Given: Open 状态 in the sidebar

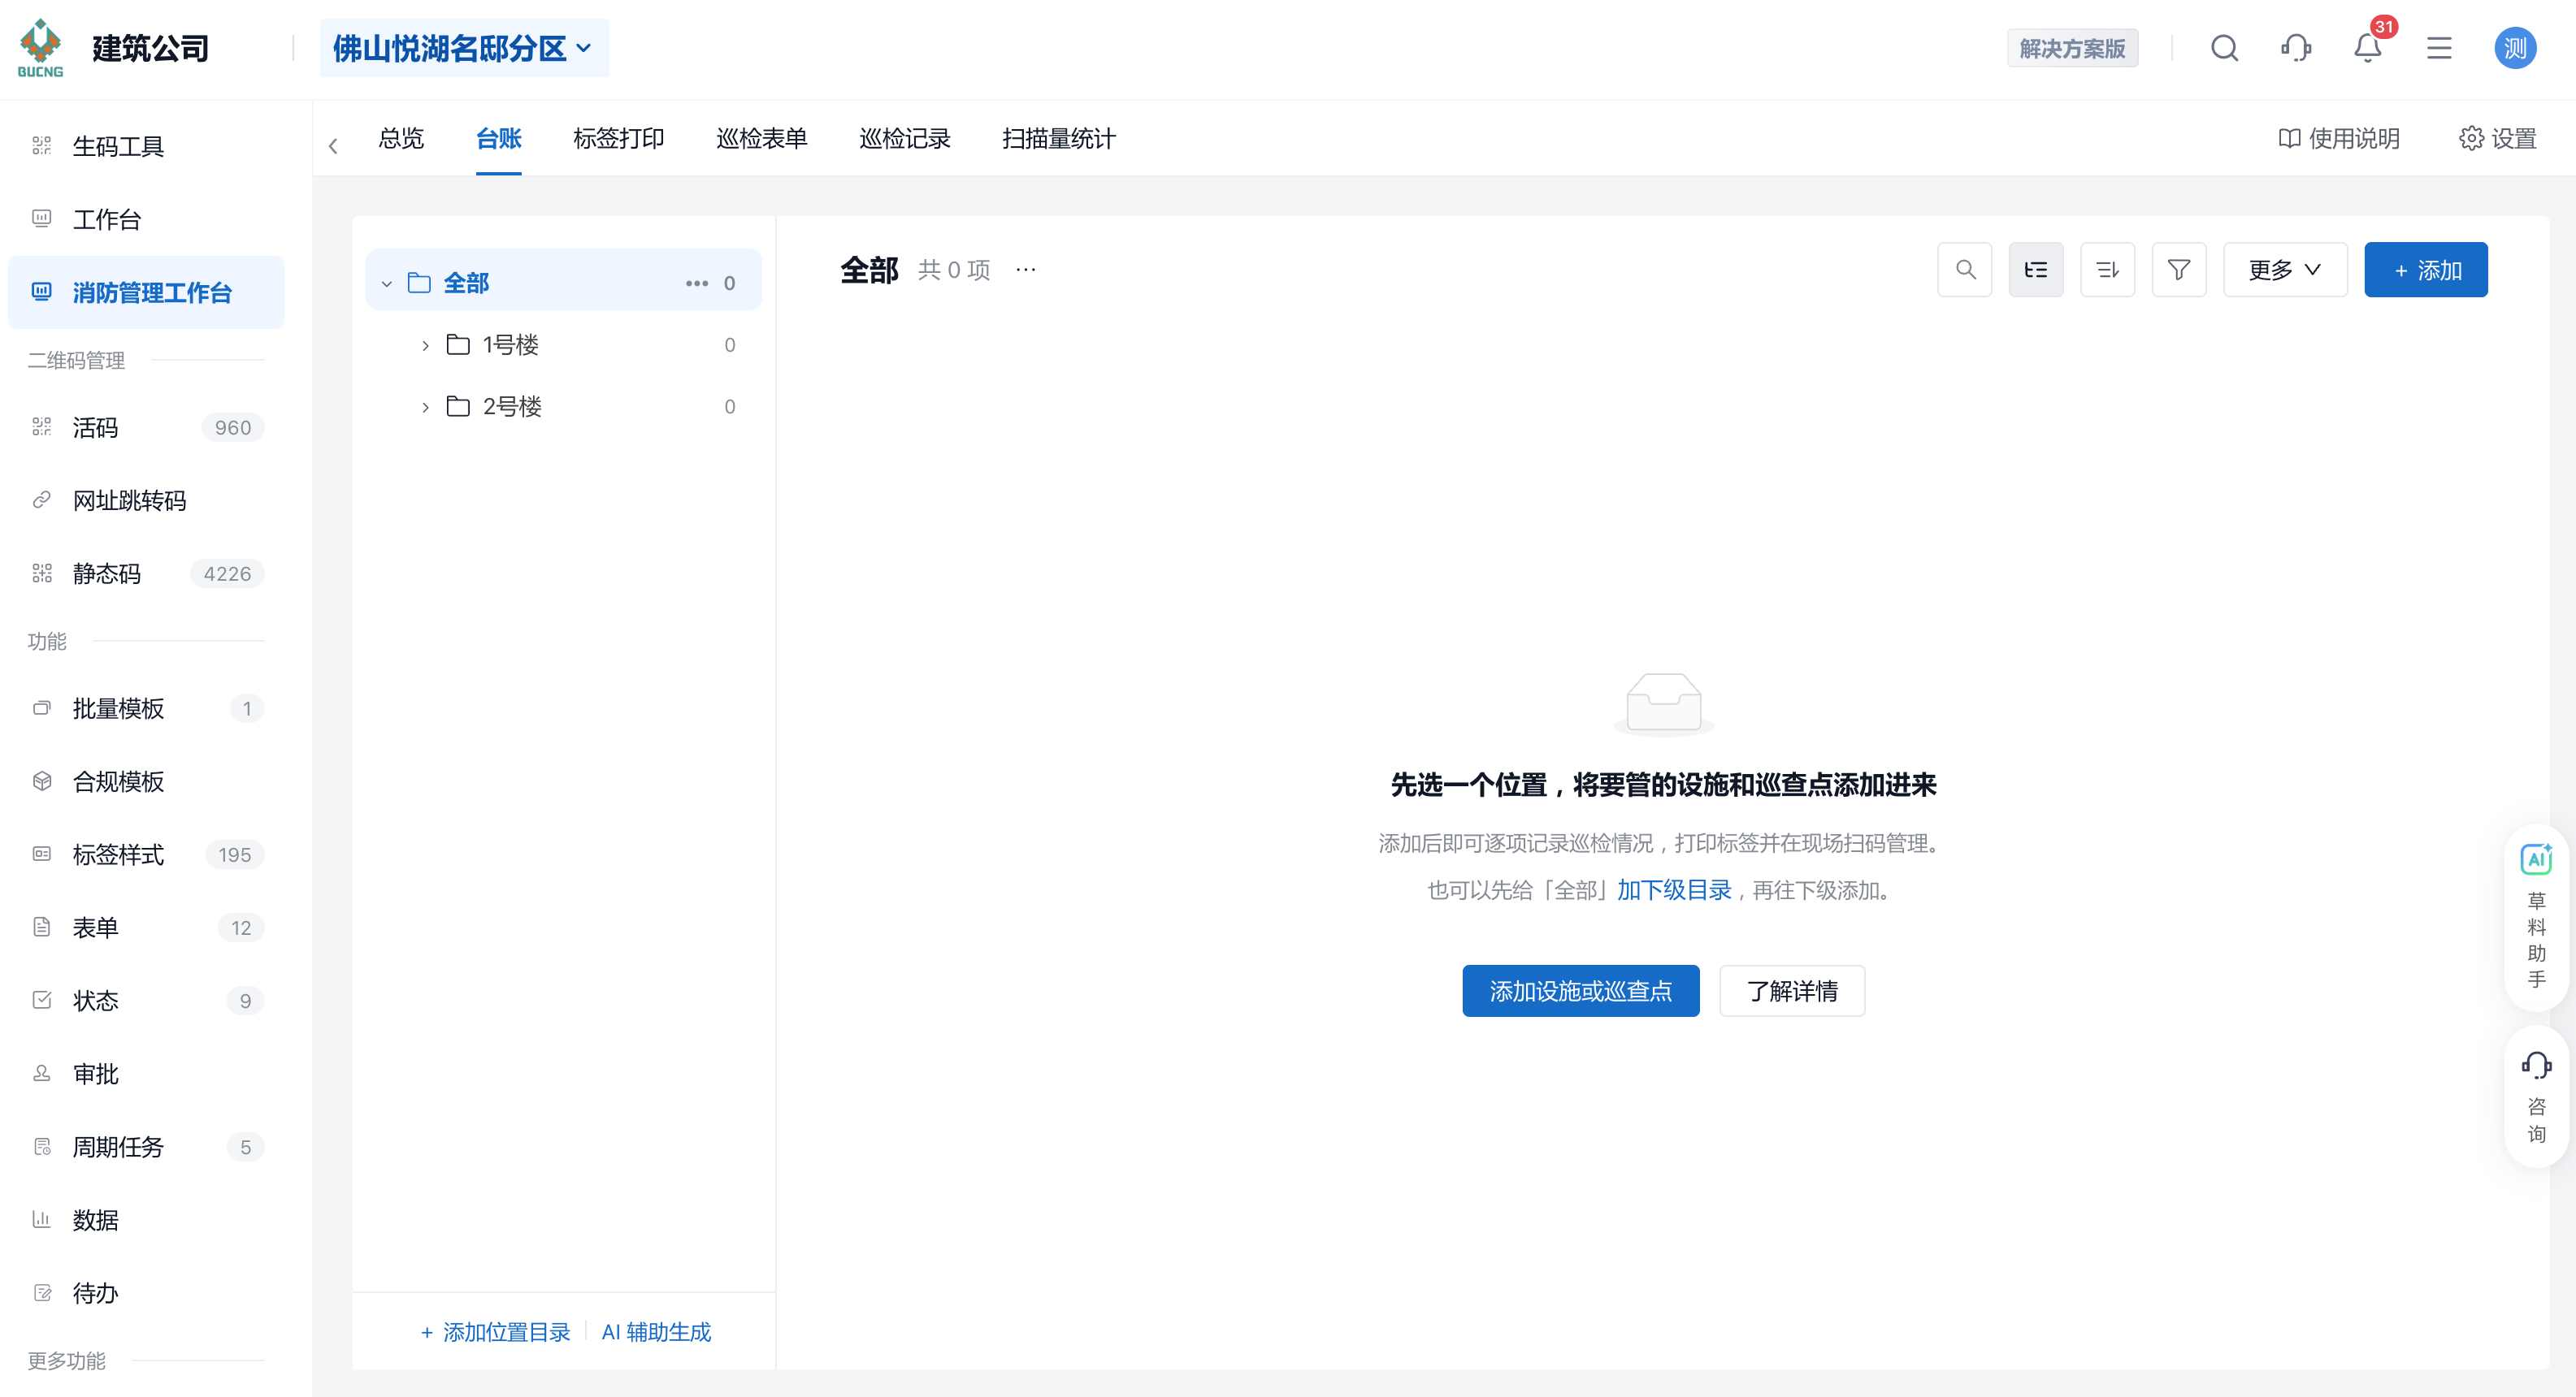Looking at the screenshot, I should (146, 1001).
